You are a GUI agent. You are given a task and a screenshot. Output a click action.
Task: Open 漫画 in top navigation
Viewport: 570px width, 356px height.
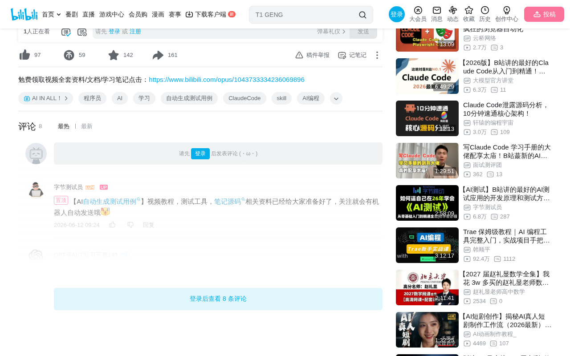[158, 14]
